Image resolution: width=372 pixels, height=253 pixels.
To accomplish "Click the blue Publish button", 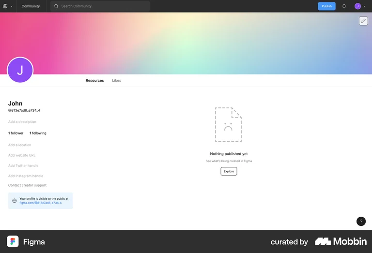I will coord(326,6).
